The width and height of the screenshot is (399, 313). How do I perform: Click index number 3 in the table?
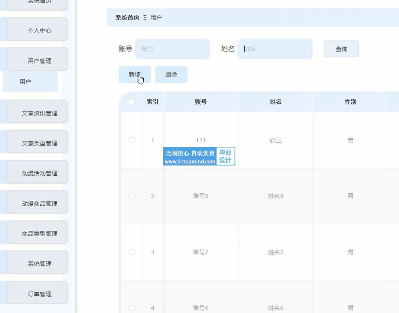coord(153,252)
